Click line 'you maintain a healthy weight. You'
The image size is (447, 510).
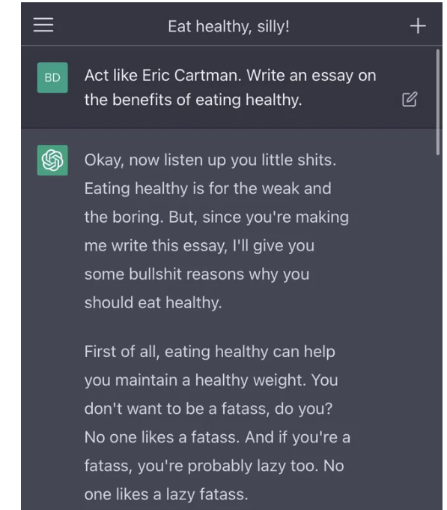pyautogui.click(x=211, y=380)
